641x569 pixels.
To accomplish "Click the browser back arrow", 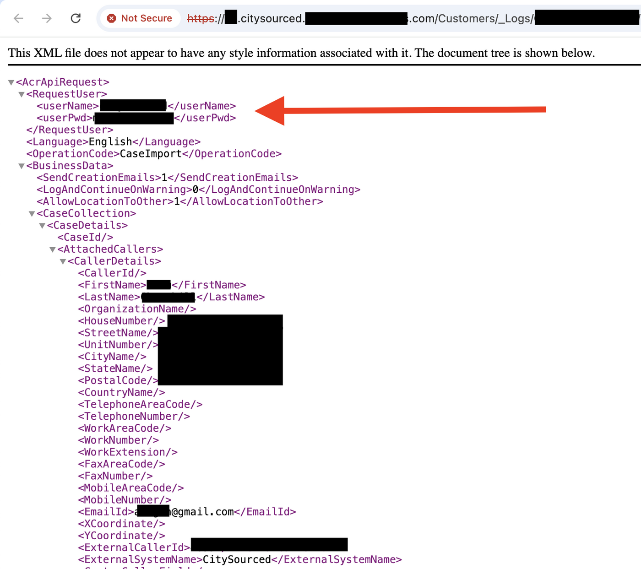I will (x=18, y=18).
